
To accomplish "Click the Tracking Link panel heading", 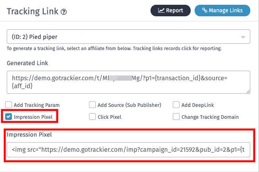I will click(33, 12).
